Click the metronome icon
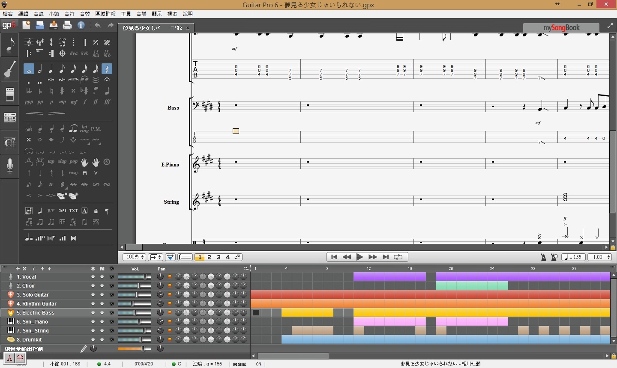This screenshot has height=368, width=617. pyautogui.click(x=543, y=257)
